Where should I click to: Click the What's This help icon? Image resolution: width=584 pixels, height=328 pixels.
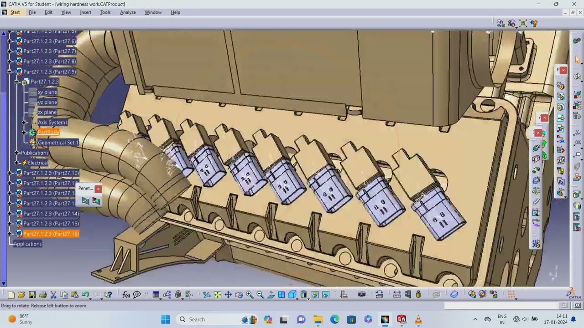pos(108,295)
